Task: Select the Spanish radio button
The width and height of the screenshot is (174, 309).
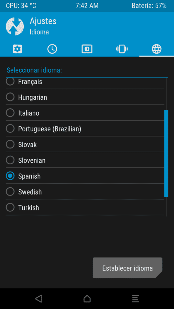Action: click(85, 176)
